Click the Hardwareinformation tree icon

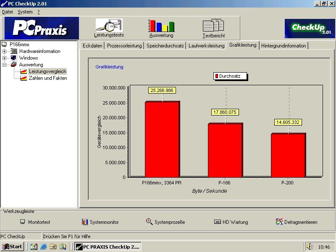[14, 51]
